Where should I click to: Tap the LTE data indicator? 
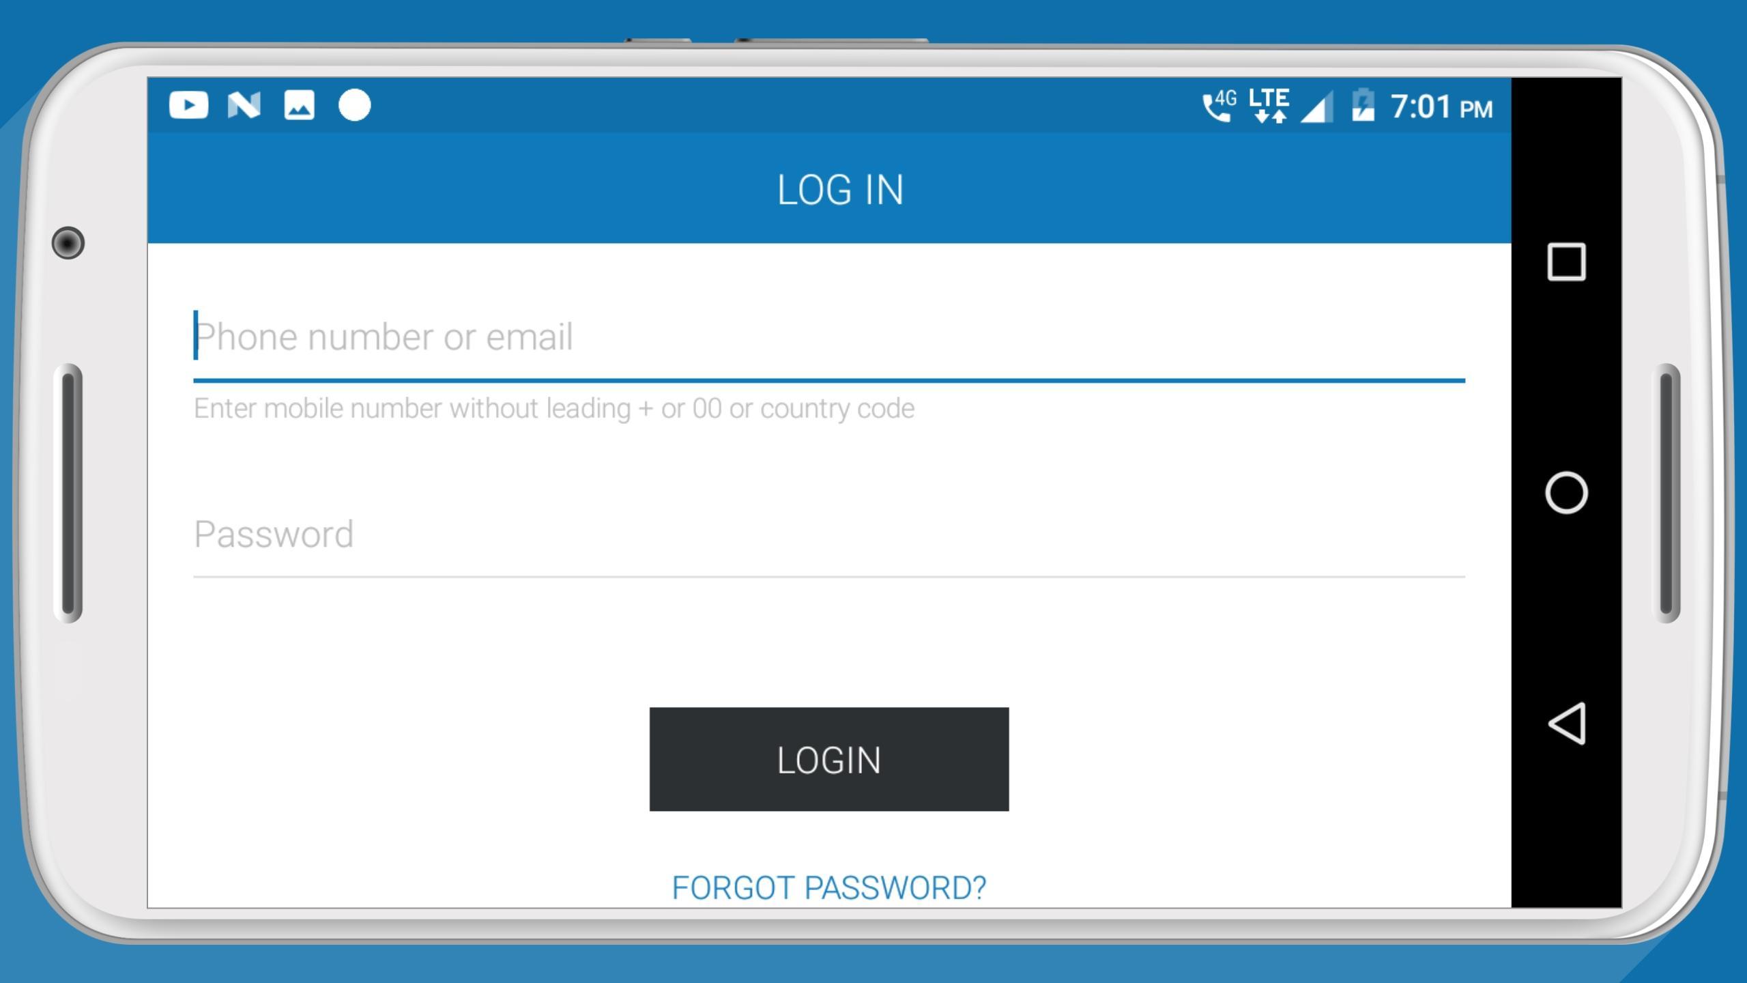(1269, 106)
